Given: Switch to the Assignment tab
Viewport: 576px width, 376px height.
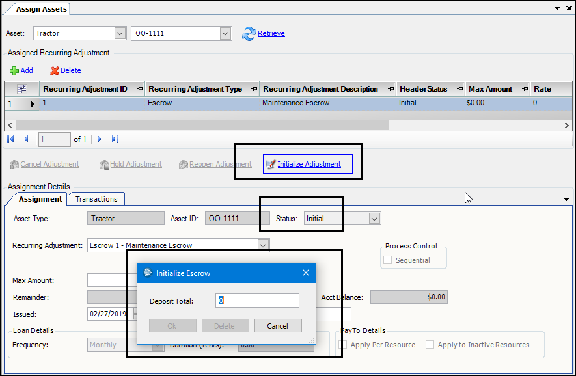Looking at the screenshot, I should tap(40, 199).
